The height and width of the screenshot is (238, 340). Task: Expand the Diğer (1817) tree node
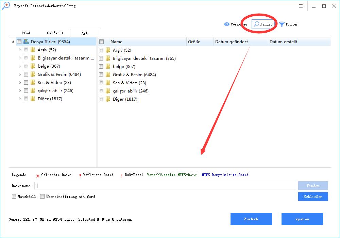click(x=20, y=99)
